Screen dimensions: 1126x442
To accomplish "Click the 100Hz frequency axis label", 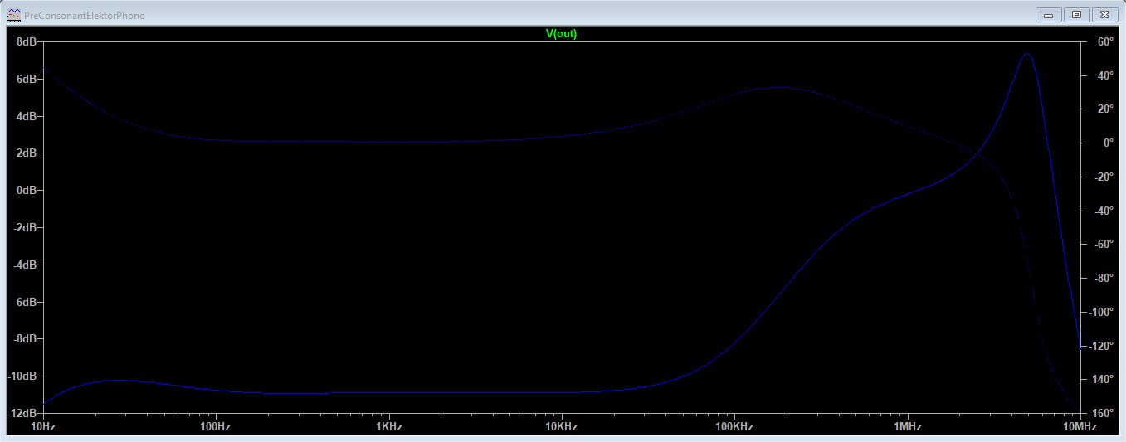I will (216, 427).
